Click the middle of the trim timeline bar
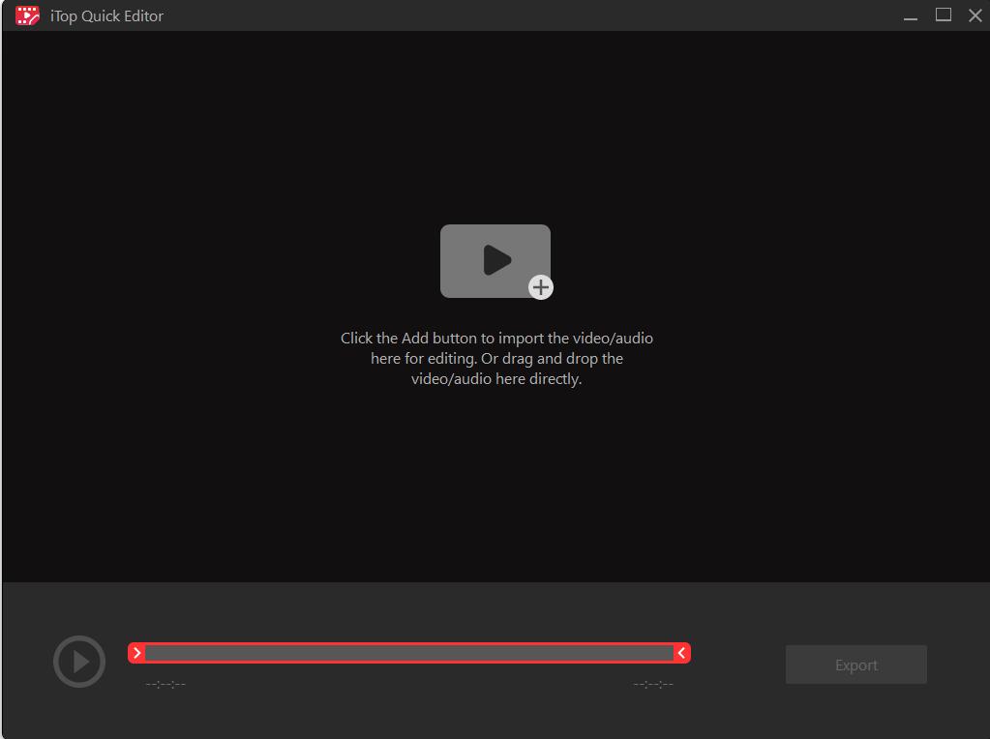Viewport: 990px width, 739px height. (x=409, y=654)
